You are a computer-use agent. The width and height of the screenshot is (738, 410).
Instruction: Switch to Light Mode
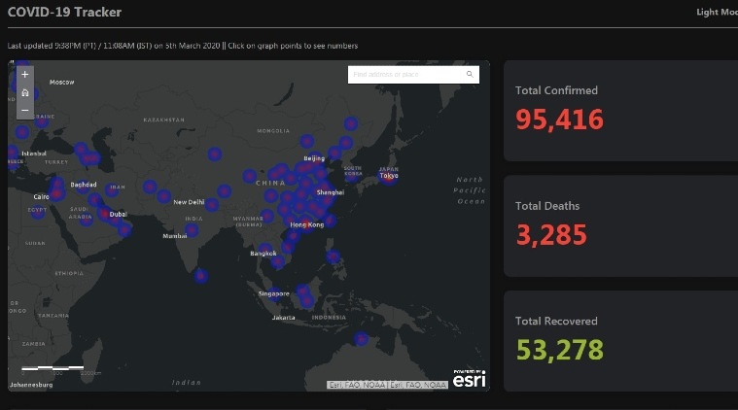(x=716, y=13)
